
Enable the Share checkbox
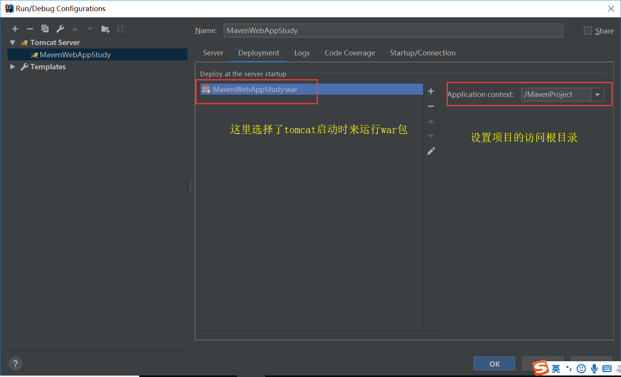click(x=588, y=31)
